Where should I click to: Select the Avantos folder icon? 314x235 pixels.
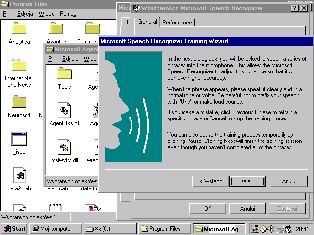(56, 28)
